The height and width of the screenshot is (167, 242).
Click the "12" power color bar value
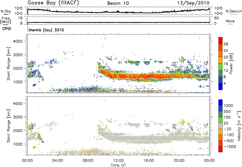pyautogui.click(x=226, y=71)
